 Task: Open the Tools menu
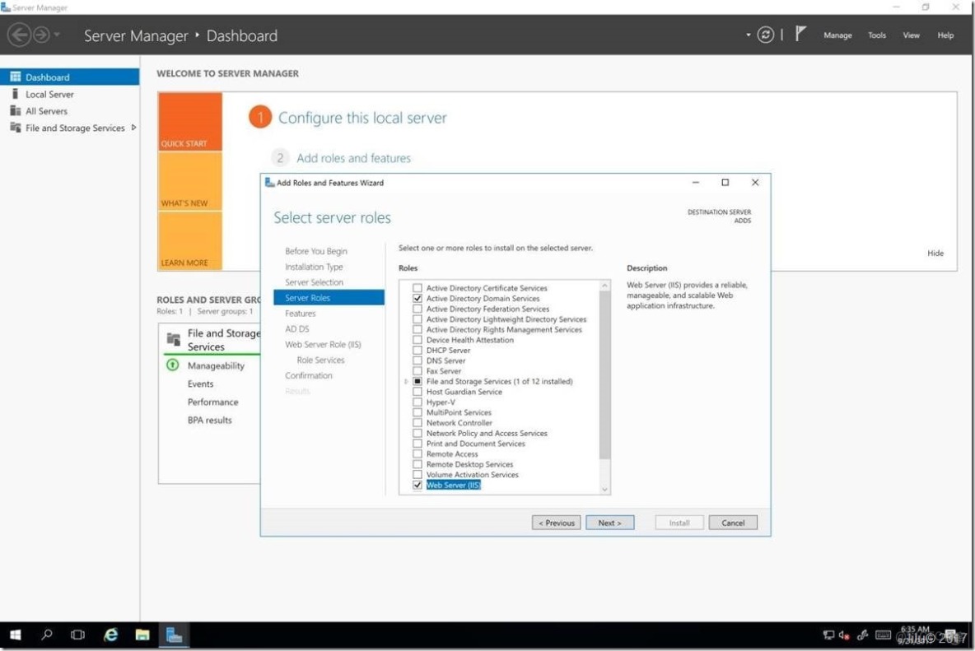(876, 35)
